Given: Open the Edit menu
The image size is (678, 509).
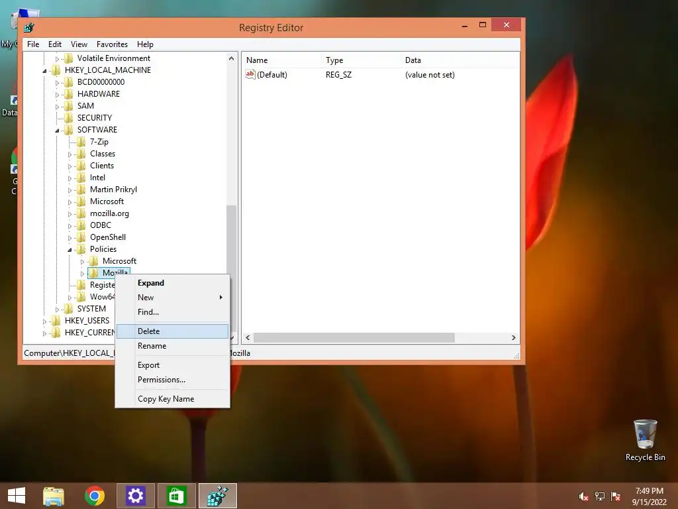Looking at the screenshot, I should click(54, 44).
